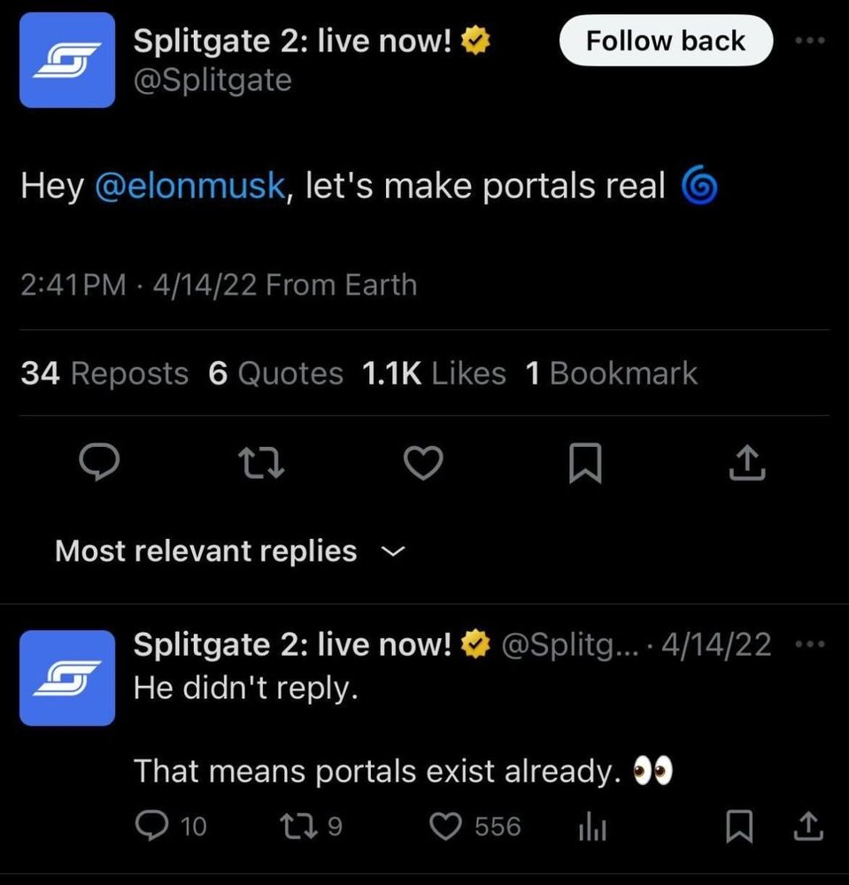
Task: View the 34 Reposts list
Action: (x=104, y=373)
